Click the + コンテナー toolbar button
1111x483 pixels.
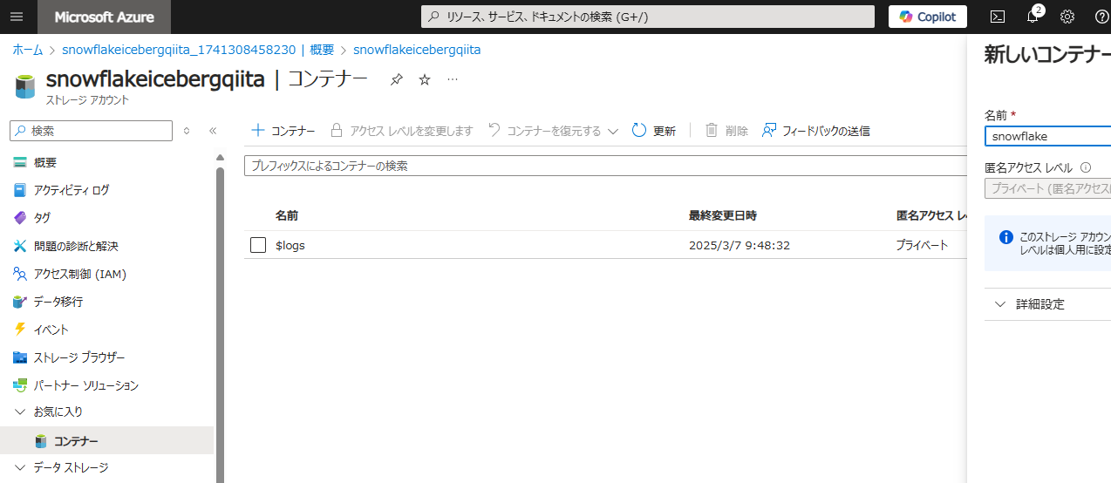(x=283, y=131)
